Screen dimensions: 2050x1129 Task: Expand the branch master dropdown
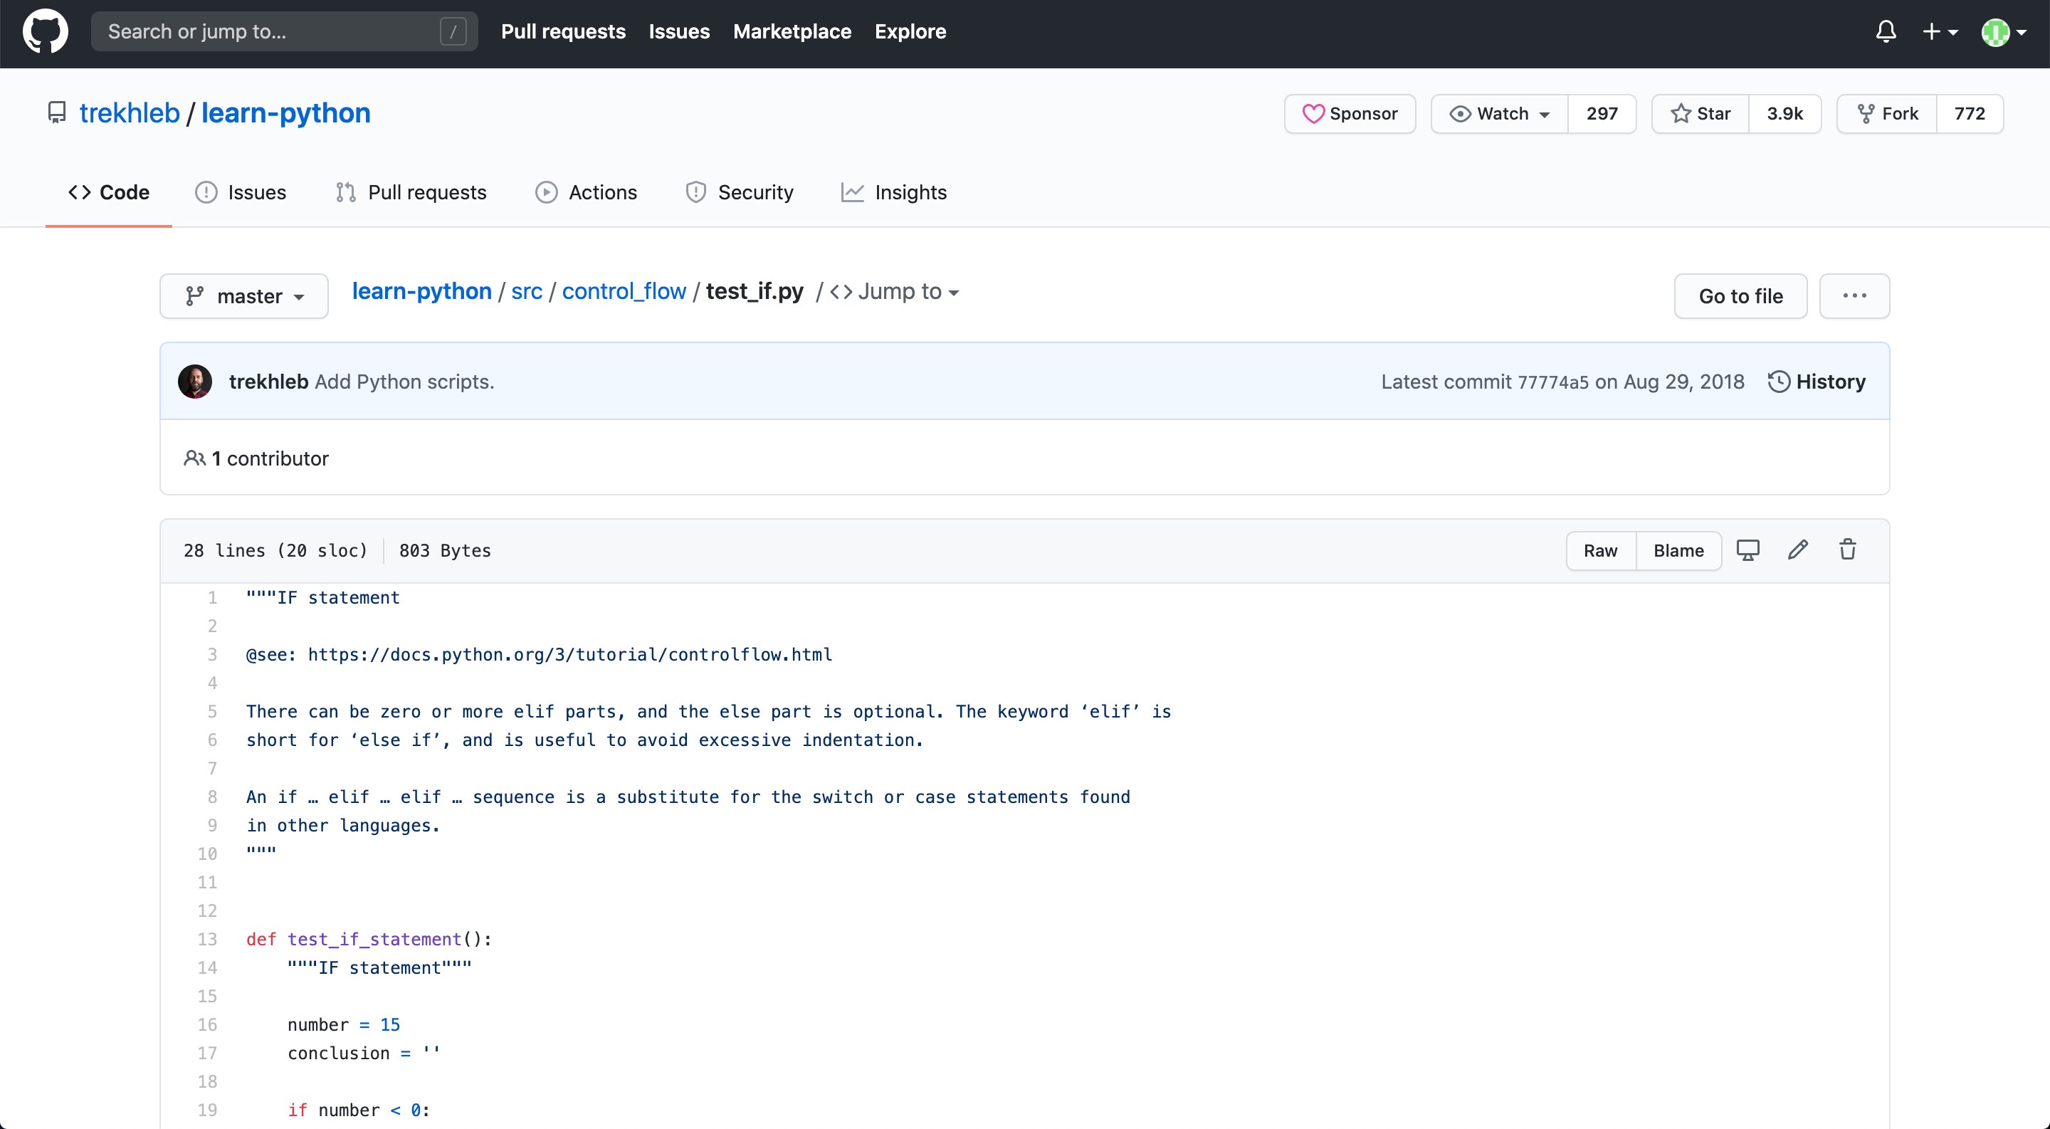click(x=245, y=296)
